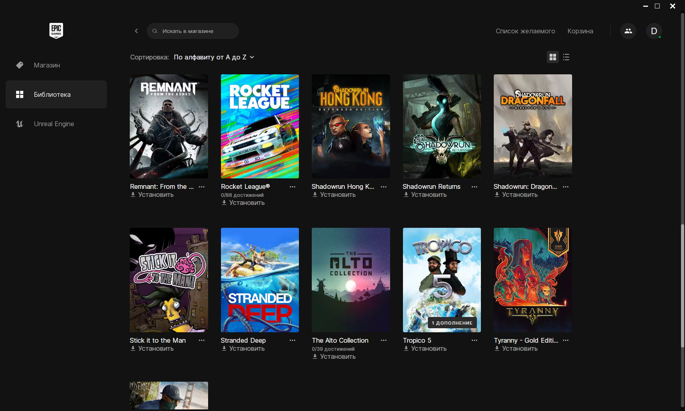Open the D profile avatar menu

[654, 31]
